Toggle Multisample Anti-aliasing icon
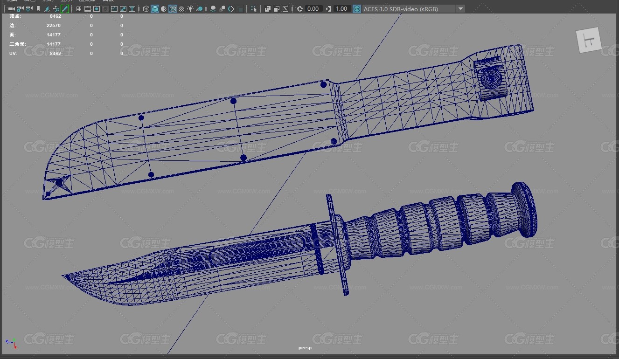 coord(230,8)
